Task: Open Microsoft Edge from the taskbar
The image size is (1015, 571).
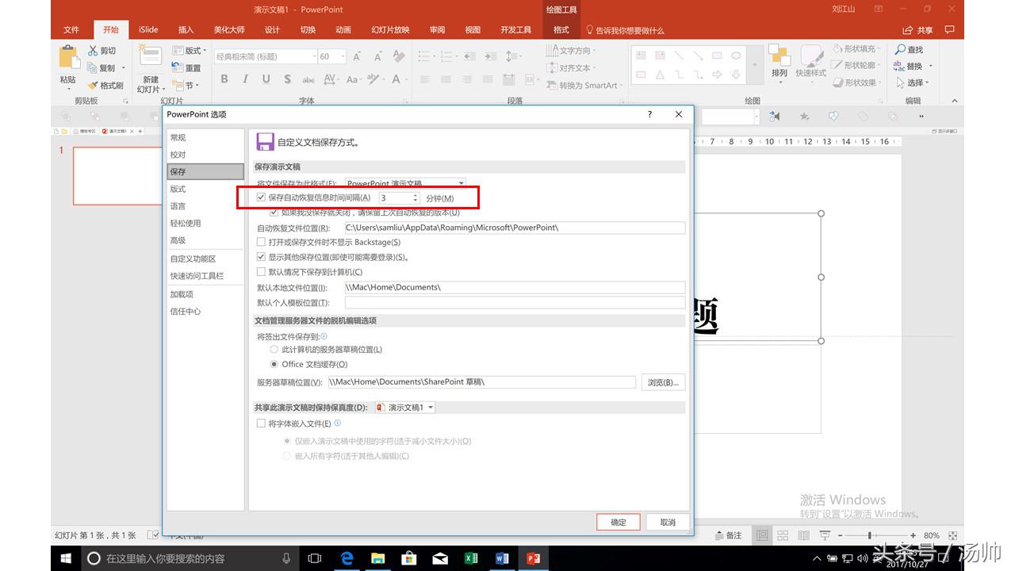Action: pyautogui.click(x=347, y=558)
